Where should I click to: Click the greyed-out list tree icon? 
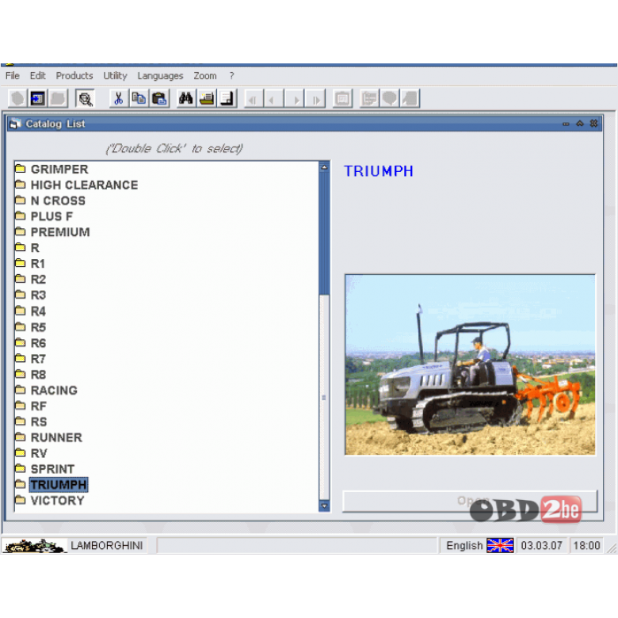tap(369, 98)
